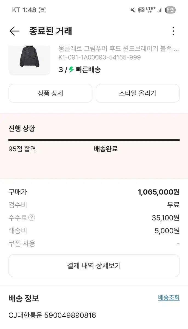Tap the model number K1-091-1A00090-54155-999
The width and height of the screenshot is (188, 329).
[x=99, y=57]
